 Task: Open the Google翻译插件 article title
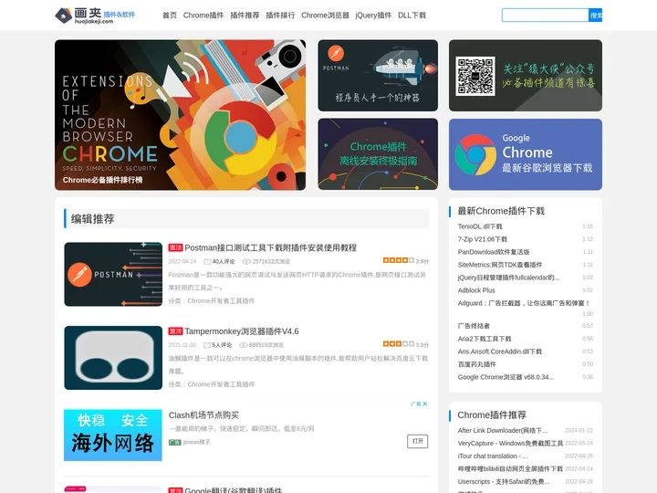234,489
